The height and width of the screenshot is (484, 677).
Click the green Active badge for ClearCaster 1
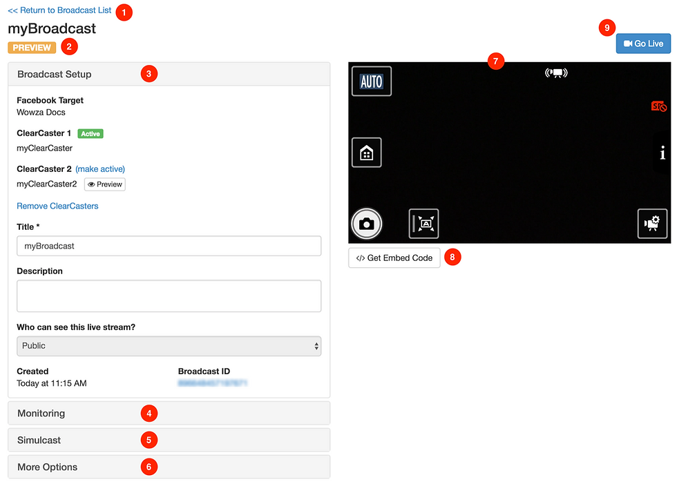90,134
